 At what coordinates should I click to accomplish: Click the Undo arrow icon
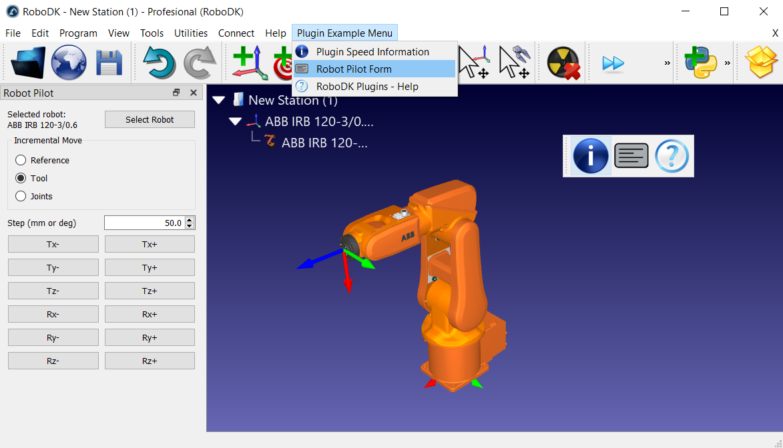[x=159, y=63]
